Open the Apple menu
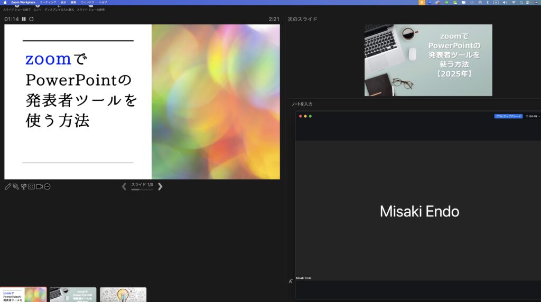 pos(5,2)
